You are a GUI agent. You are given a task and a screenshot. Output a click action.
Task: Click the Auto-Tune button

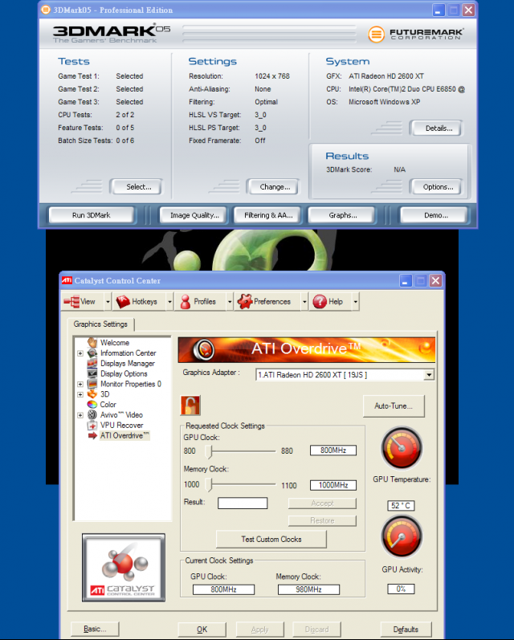(394, 406)
